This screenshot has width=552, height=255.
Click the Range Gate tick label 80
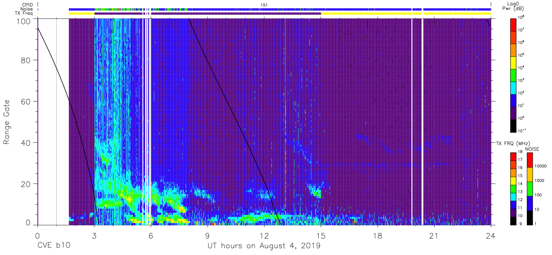27,60
